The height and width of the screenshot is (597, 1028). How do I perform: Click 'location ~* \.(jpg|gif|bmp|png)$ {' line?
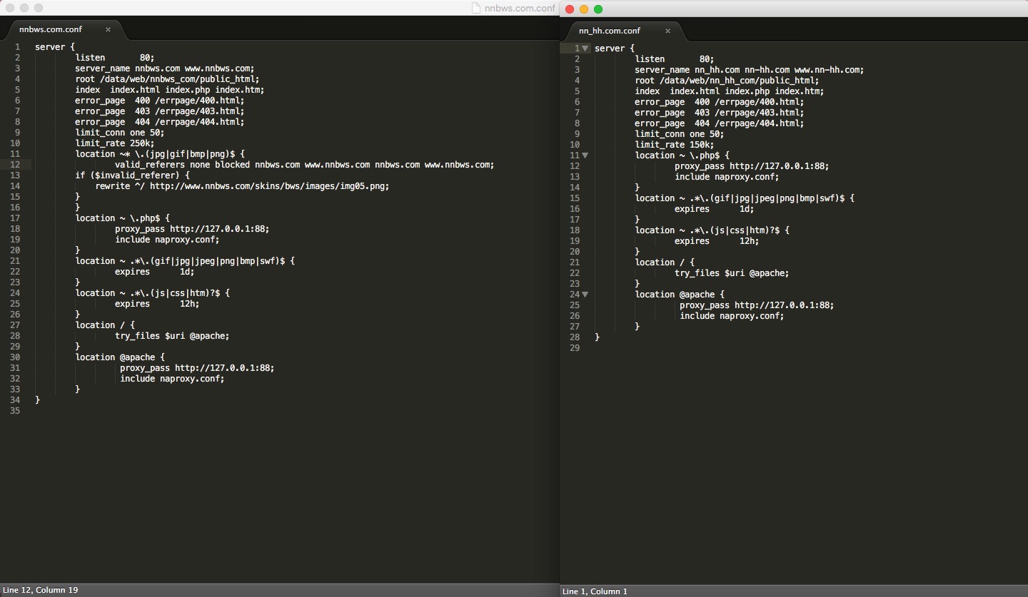coord(160,154)
